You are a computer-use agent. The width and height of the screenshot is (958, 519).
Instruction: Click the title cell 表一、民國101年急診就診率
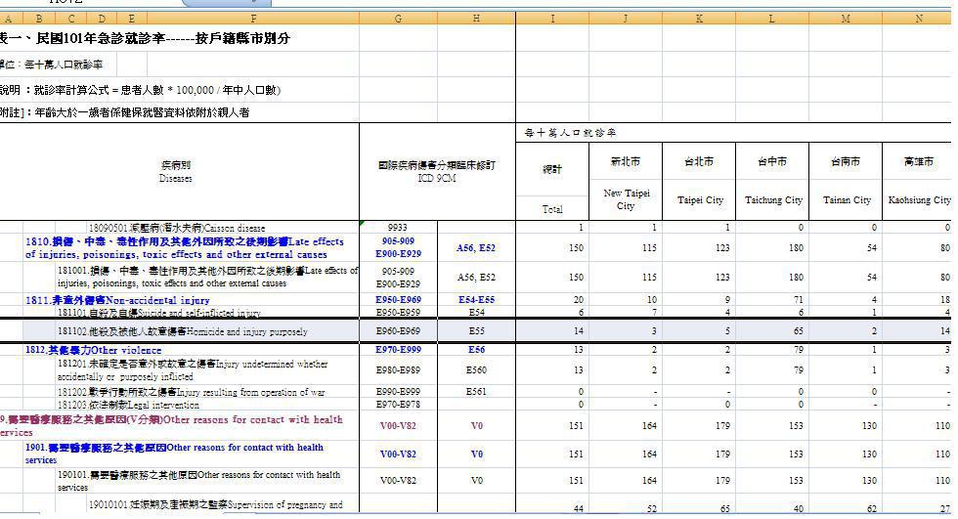tap(145, 38)
